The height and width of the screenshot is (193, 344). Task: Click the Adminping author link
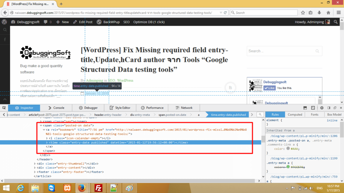coord(94,80)
